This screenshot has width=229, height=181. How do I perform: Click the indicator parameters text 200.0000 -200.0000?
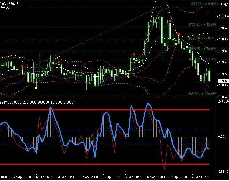click(22, 103)
